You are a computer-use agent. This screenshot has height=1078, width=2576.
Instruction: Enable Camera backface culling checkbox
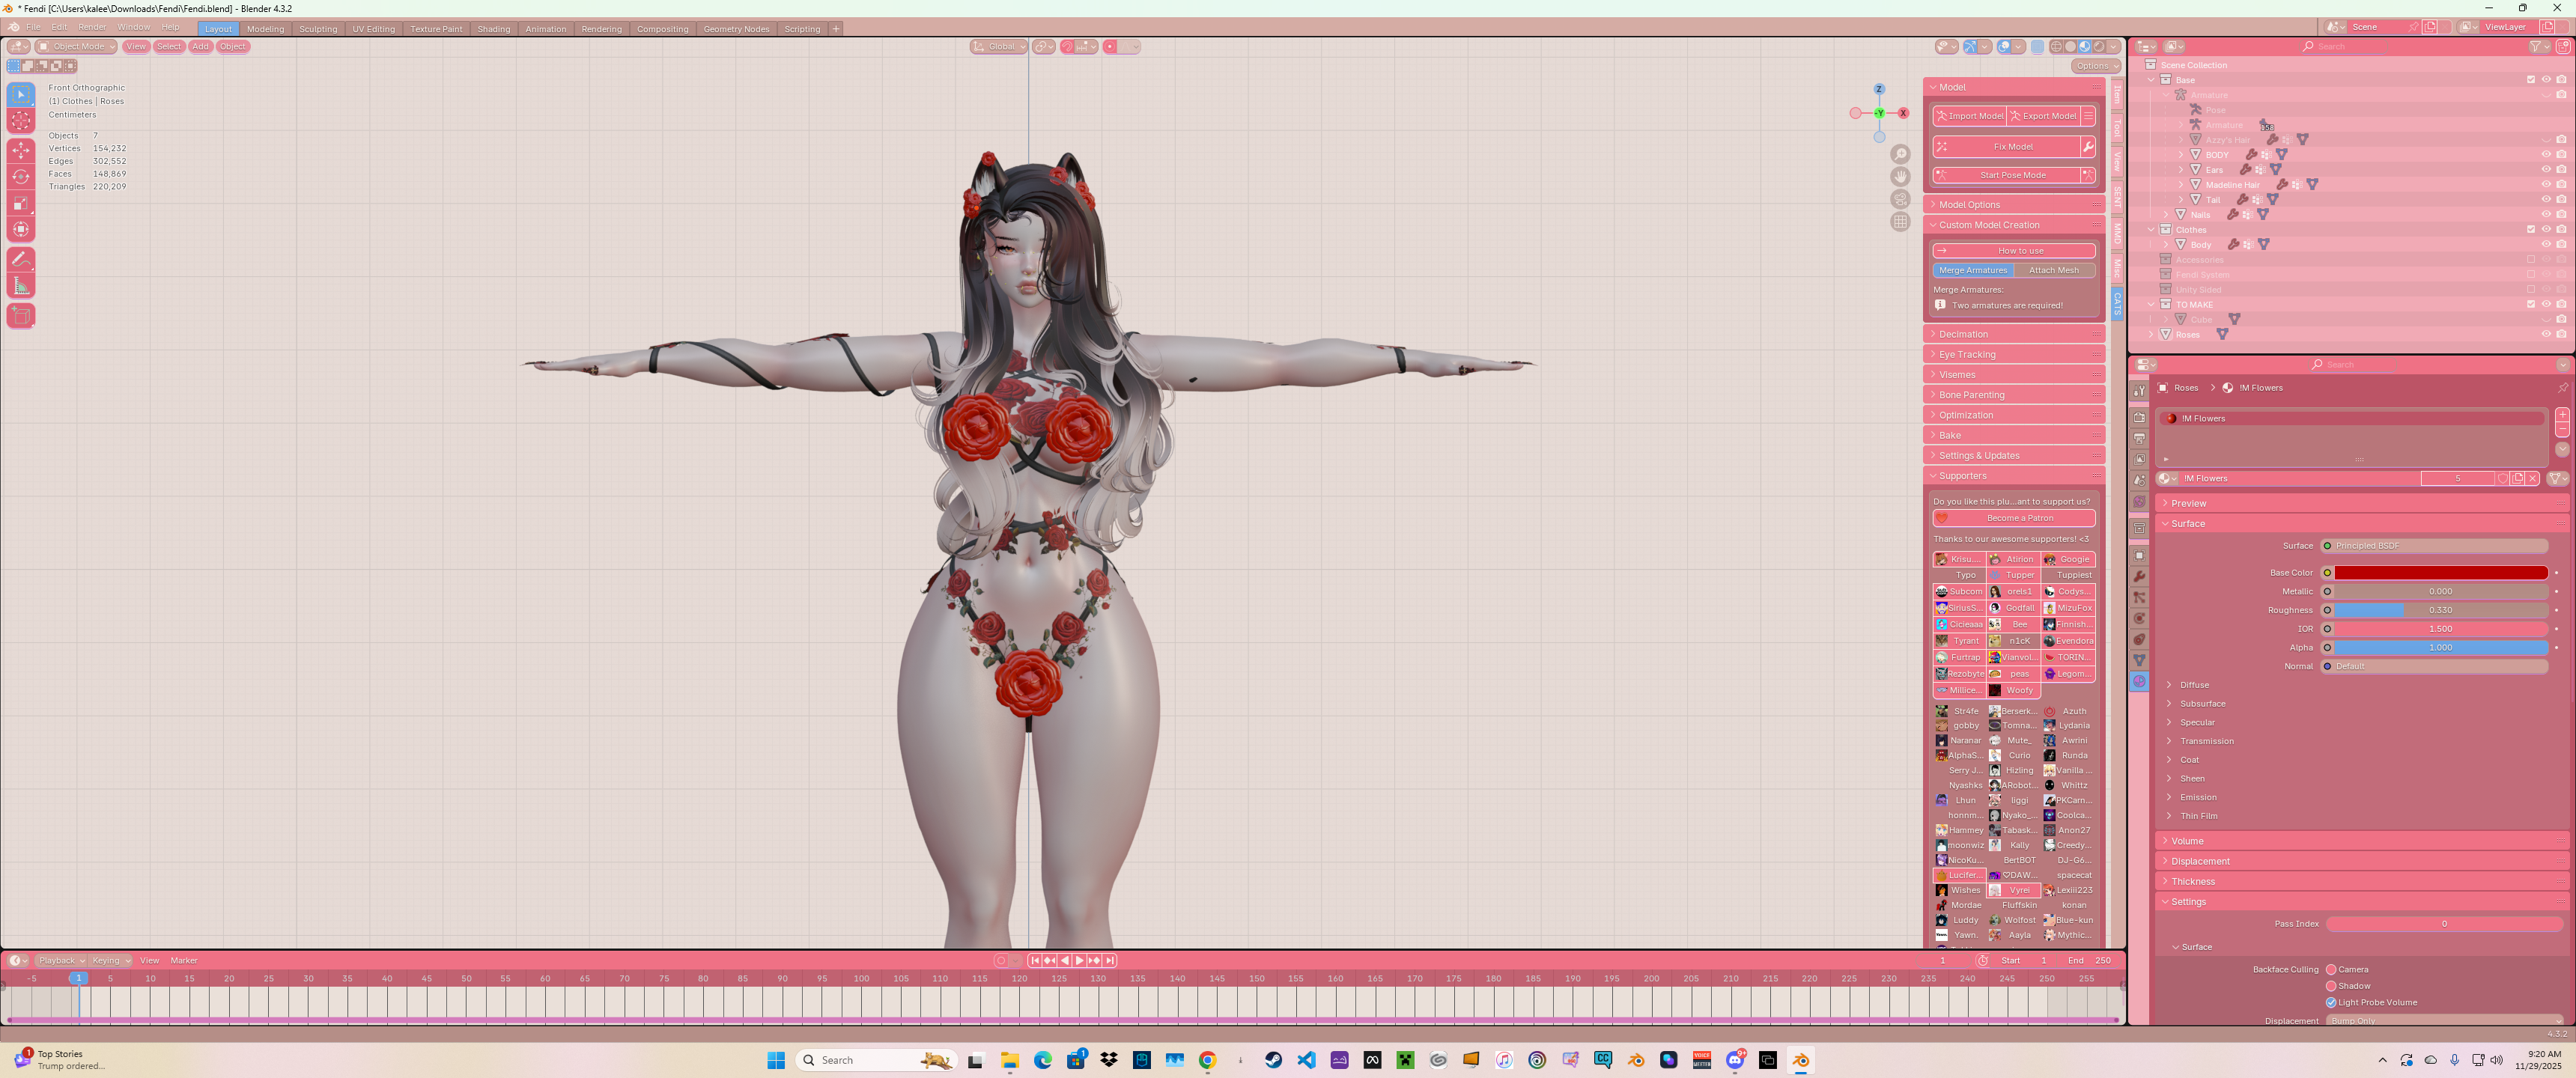click(2331, 969)
